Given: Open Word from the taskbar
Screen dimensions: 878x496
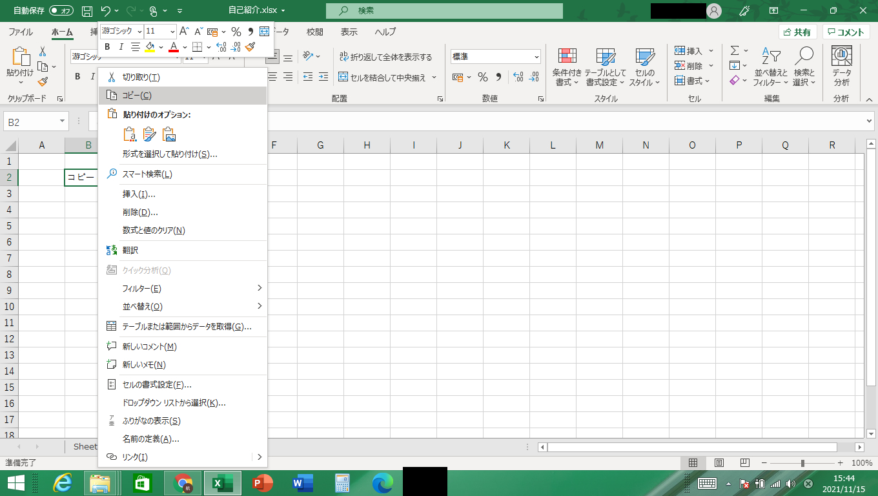Looking at the screenshot, I should click(x=302, y=483).
